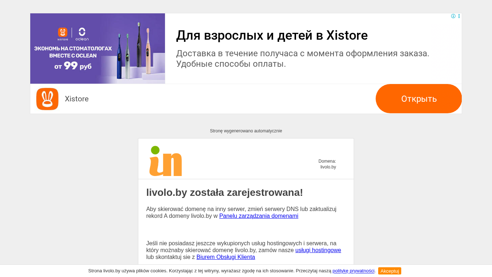Click the 'Открыть' orange button
492x277 pixels.
419,99
